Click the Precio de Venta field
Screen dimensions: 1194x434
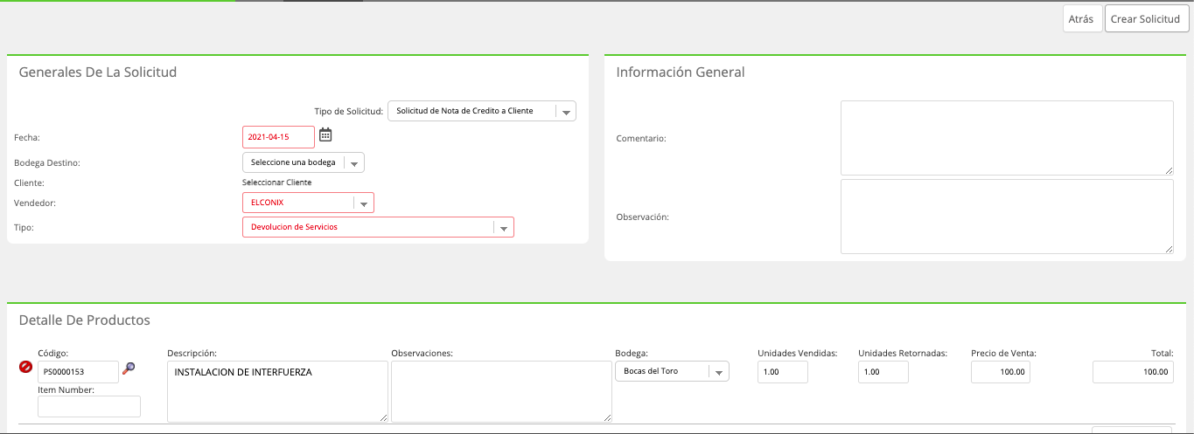pos(1001,372)
